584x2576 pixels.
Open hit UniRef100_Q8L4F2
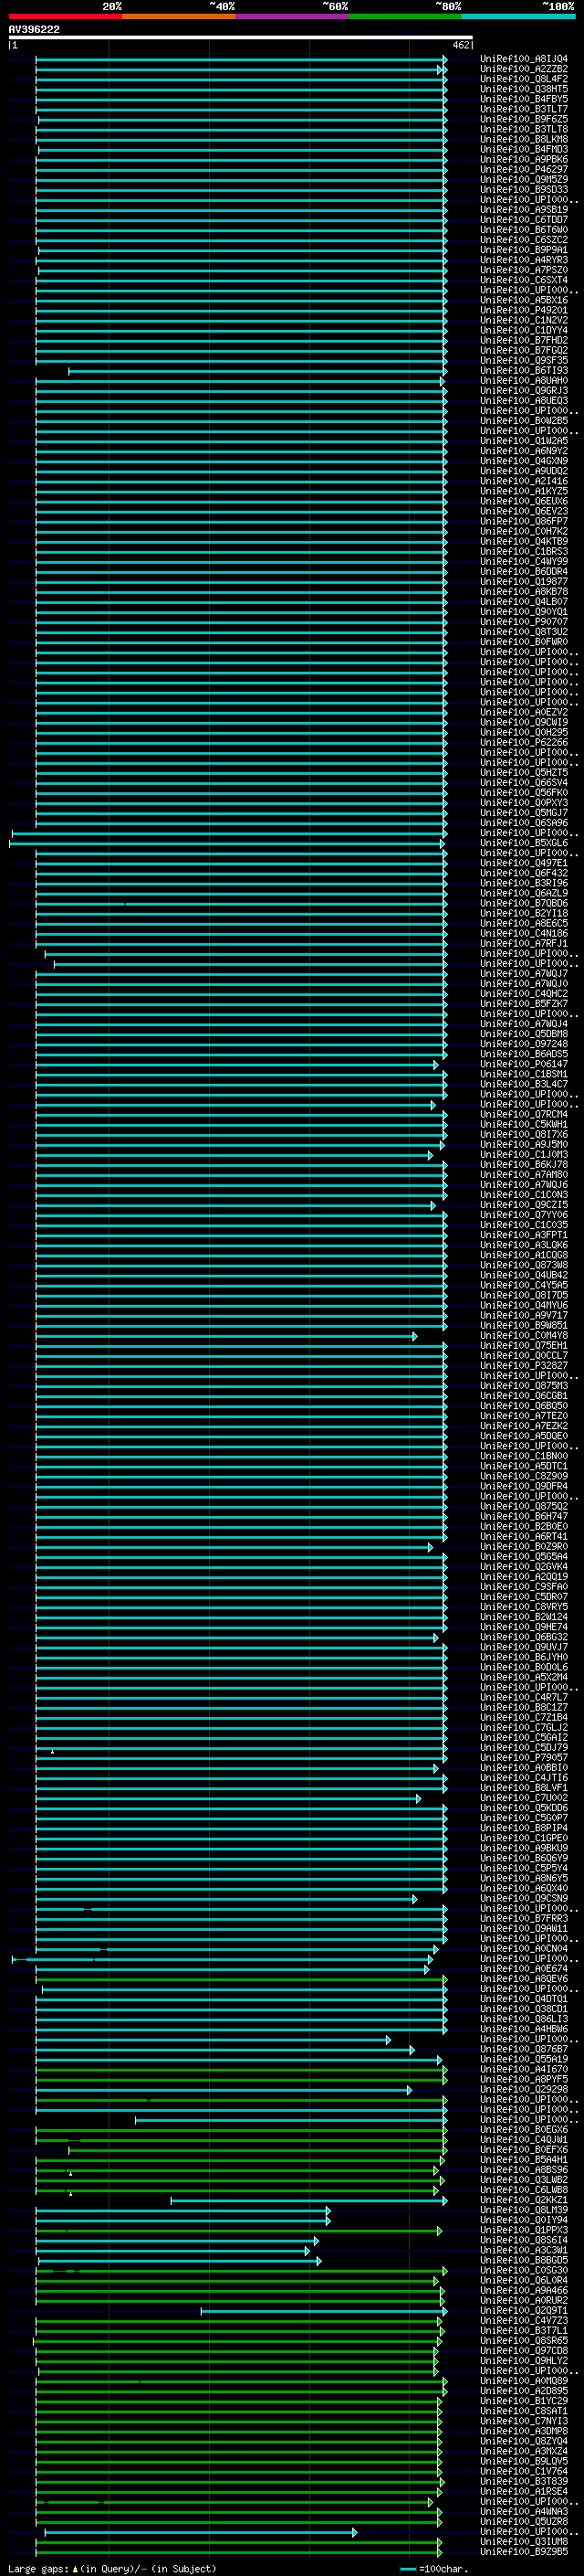pos(523,79)
